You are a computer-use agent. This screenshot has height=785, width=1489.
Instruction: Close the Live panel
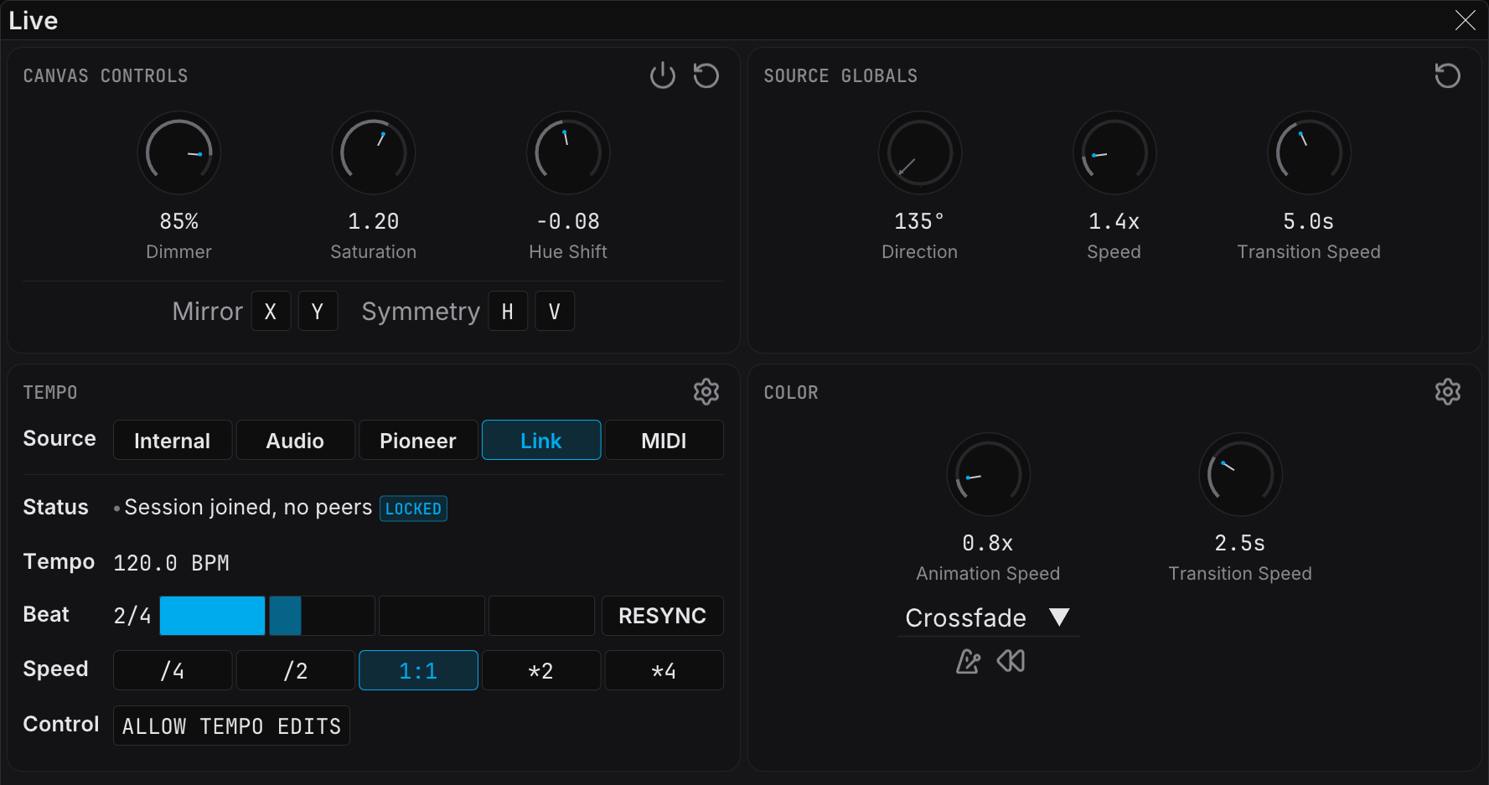[x=1466, y=20]
